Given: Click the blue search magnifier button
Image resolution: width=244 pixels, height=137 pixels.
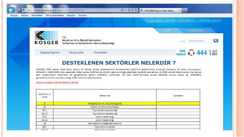Looking at the screenshot, I should pyautogui.click(x=216, y=41).
